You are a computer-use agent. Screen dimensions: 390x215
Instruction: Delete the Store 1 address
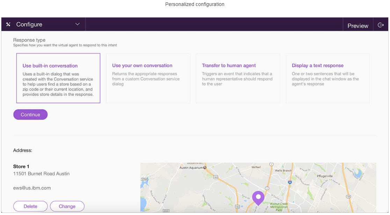(30, 206)
